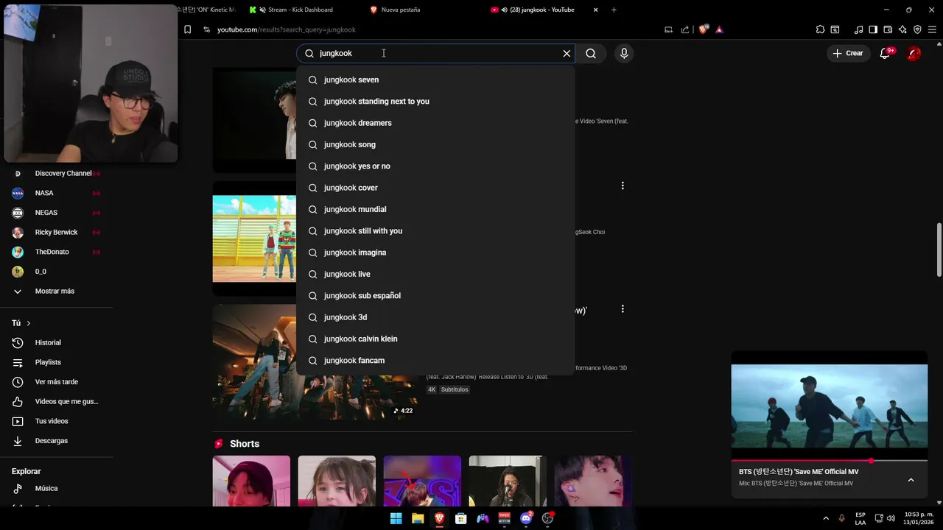Click the Save ME miniplayer video
The height and width of the screenshot is (530, 943).
(830, 406)
